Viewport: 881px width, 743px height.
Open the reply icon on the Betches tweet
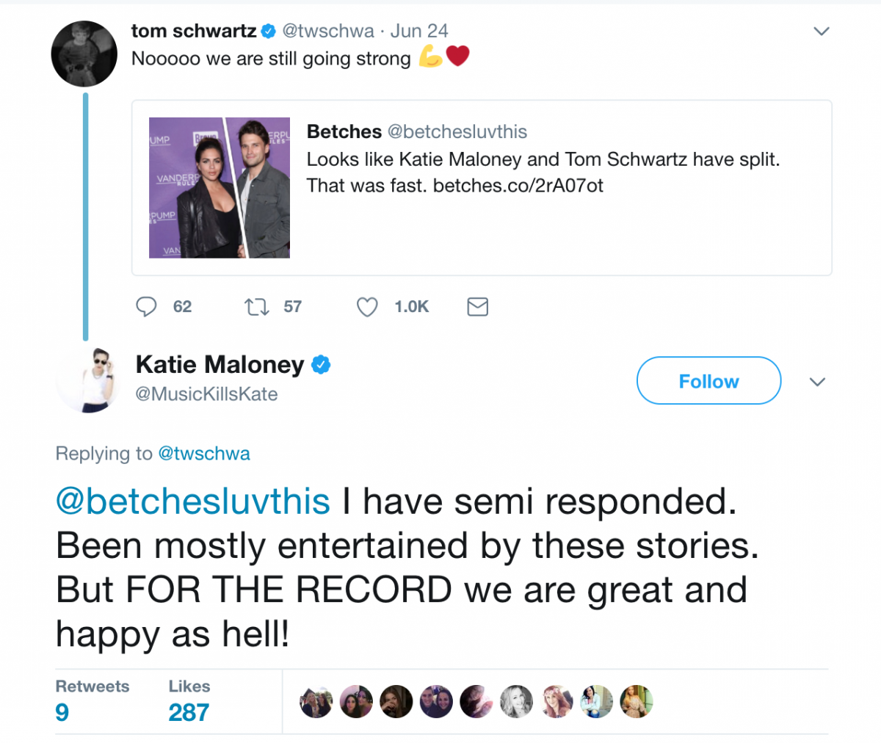click(146, 307)
